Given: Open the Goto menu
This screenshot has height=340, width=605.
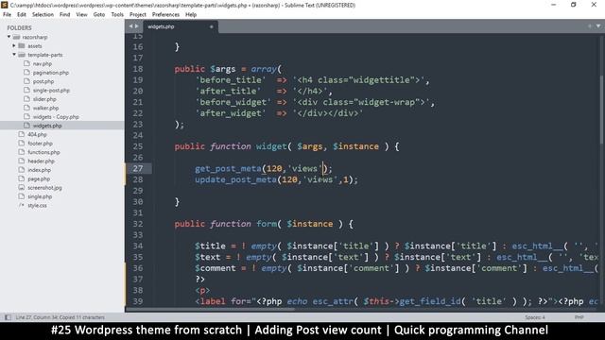Looking at the screenshot, I should [99, 15].
